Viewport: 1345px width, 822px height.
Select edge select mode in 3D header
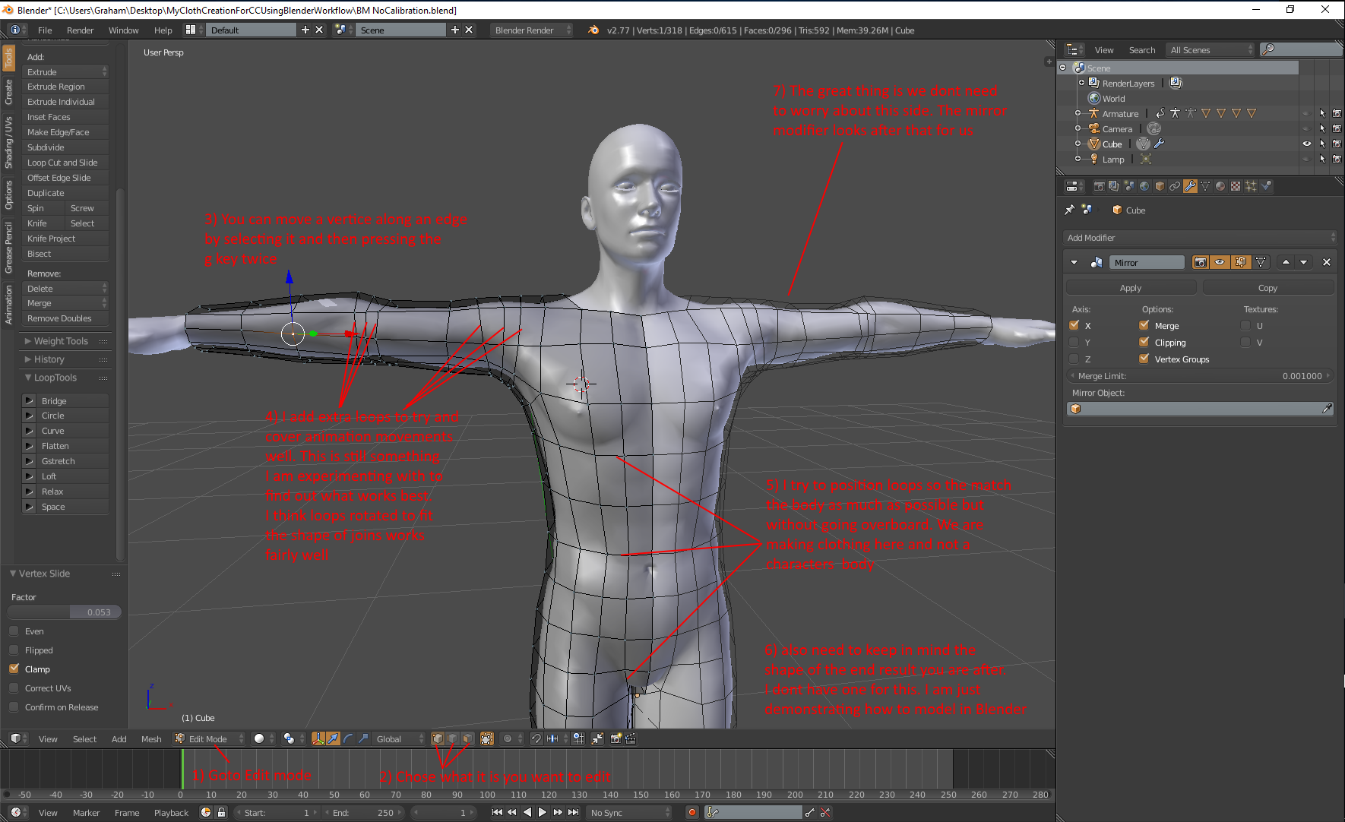(453, 738)
